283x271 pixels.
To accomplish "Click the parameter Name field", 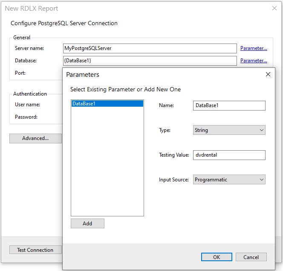I will click(229, 105).
